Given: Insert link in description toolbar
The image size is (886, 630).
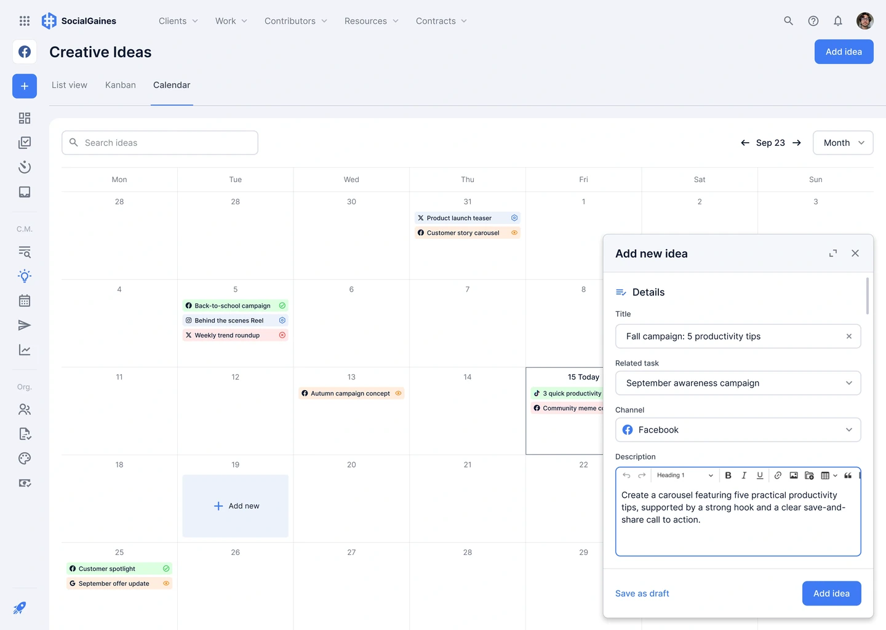Looking at the screenshot, I should pyautogui.click(x=778, y=476).
